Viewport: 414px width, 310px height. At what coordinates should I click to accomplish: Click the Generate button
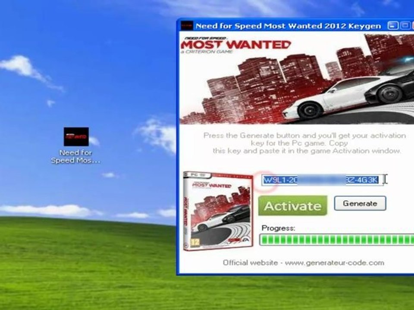point(360,203)
